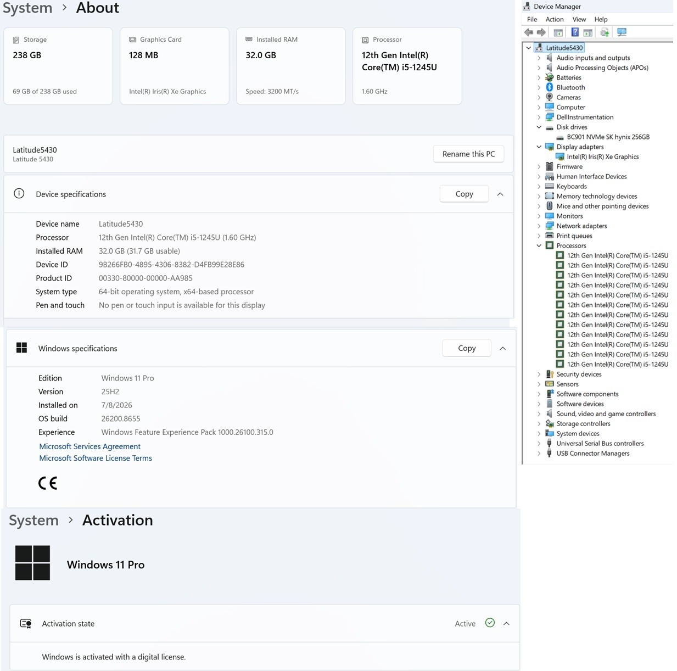
Task: Expand the Monitors tree node
Action: 539,216
